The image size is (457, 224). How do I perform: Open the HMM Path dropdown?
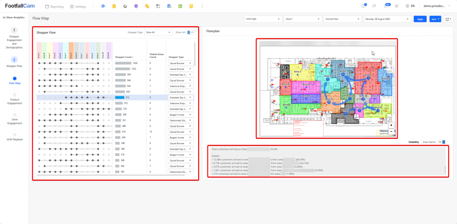tap(263, 19)
